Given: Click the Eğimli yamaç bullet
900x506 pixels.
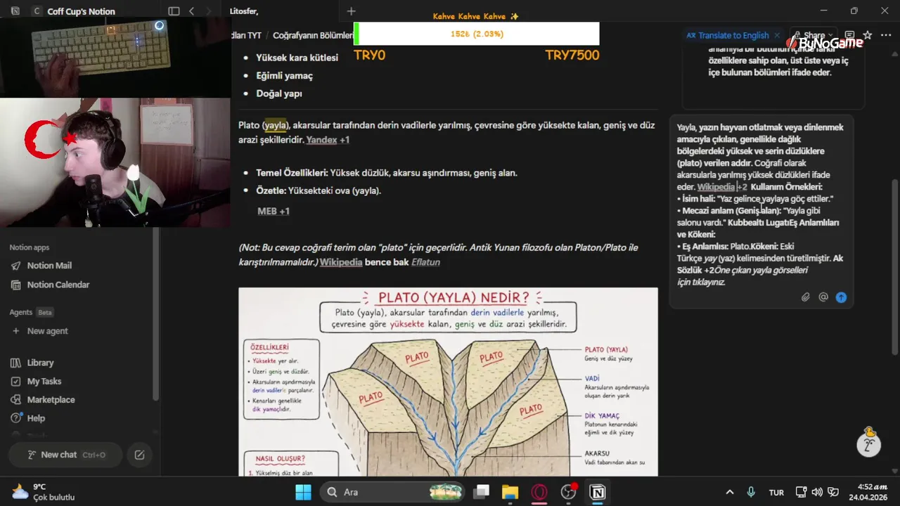Looking at the screenshot, I should pyautogui.click(x=284, y=76).
